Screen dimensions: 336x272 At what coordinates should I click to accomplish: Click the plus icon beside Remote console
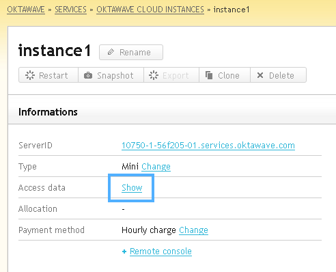click(x=124, y=251)
